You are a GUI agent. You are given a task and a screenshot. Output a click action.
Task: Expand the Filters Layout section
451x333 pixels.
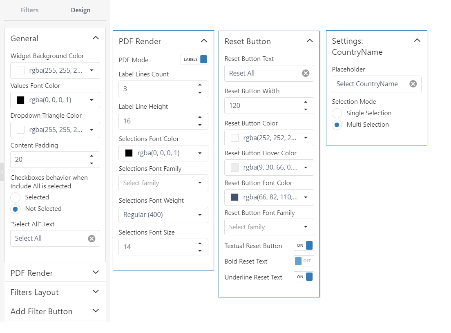(55, 292)
